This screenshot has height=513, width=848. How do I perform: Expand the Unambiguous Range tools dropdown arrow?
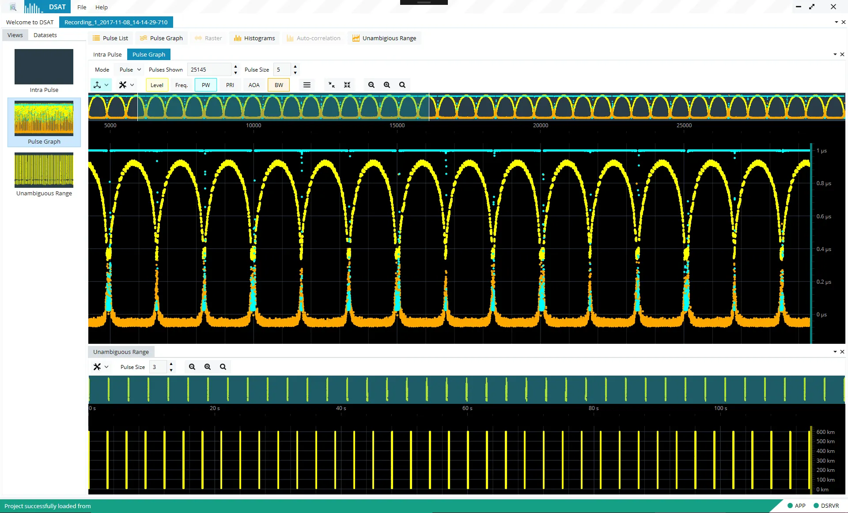106,367
